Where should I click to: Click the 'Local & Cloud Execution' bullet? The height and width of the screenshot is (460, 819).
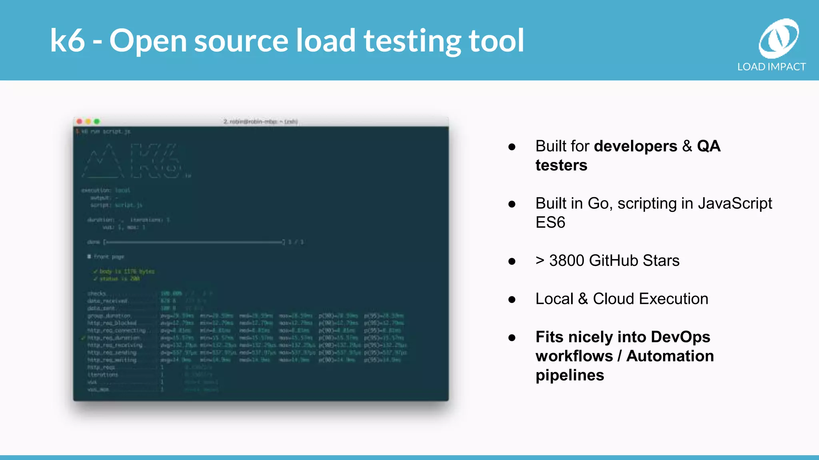point(622,299)
